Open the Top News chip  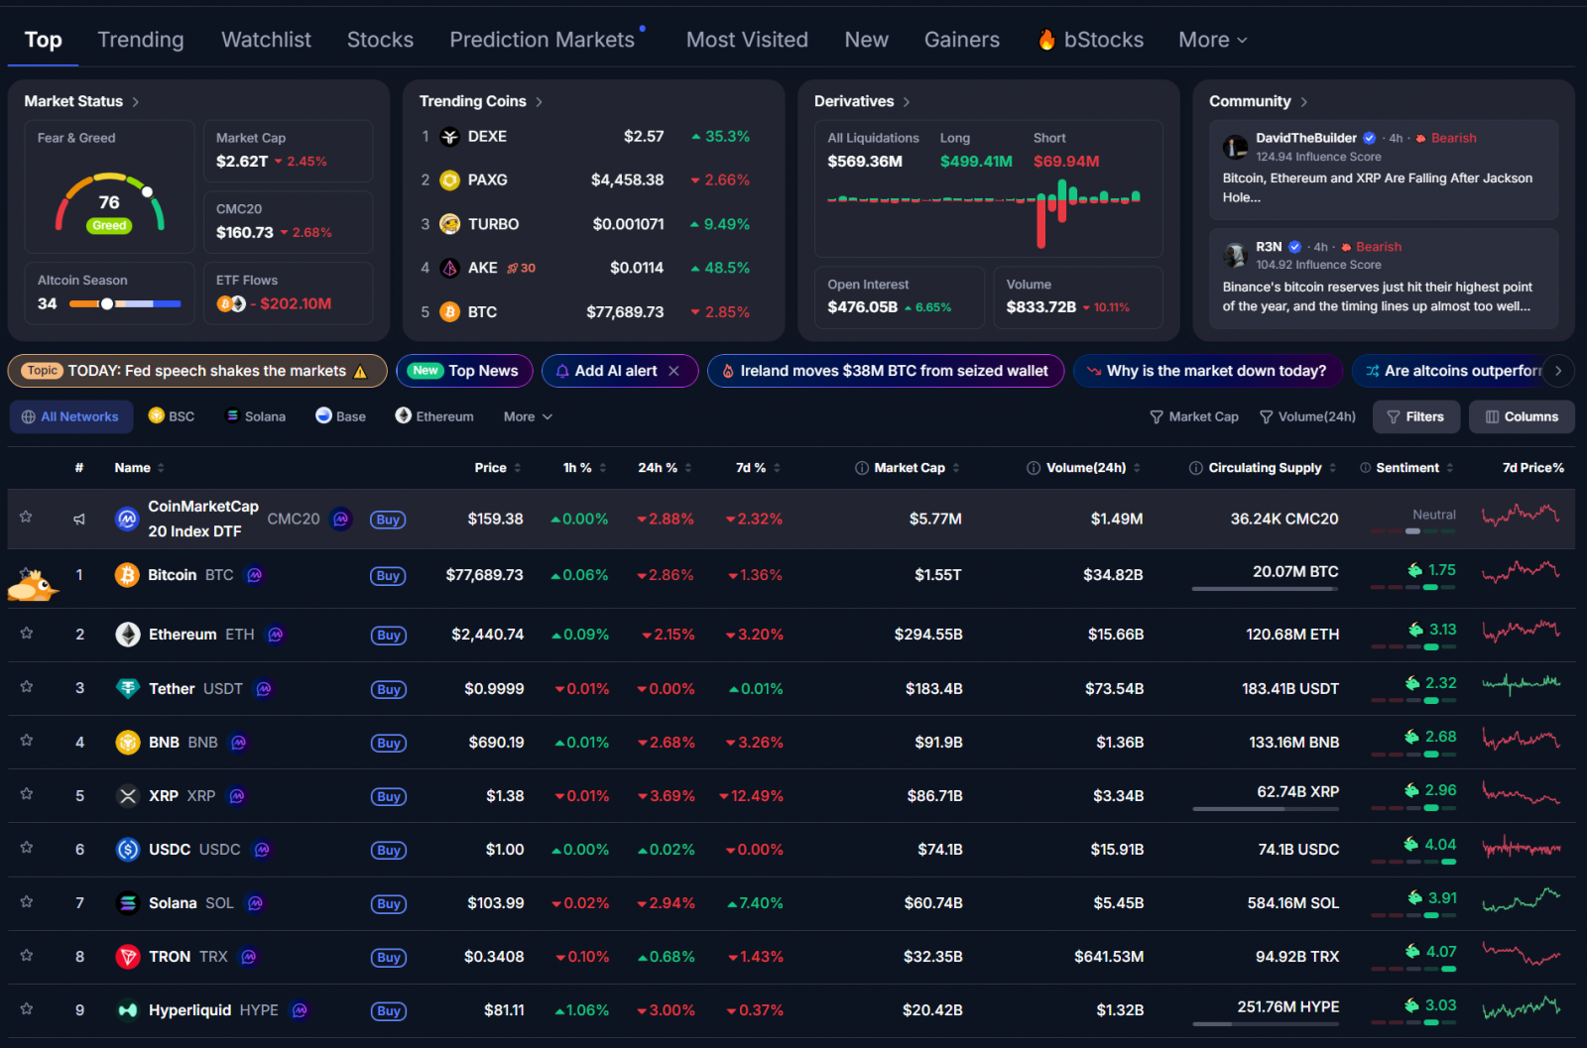coord(464,371)
